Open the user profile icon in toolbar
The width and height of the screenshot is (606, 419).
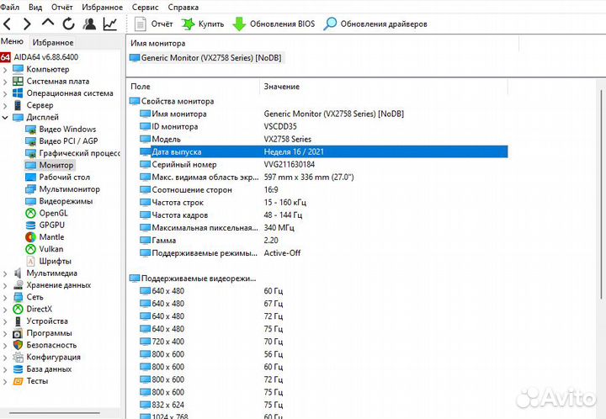pyautogui.click(x=88, y=24)
